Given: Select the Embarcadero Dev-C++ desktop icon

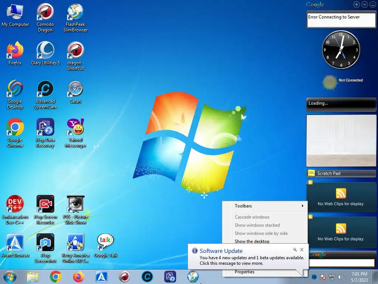Looking at the screenshot, I should 15,210.
